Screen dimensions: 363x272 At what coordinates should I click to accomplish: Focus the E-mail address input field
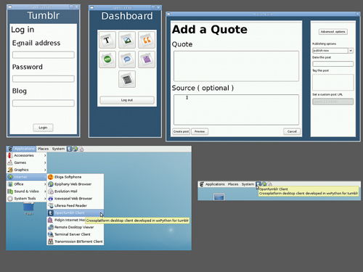click(44, 55)
